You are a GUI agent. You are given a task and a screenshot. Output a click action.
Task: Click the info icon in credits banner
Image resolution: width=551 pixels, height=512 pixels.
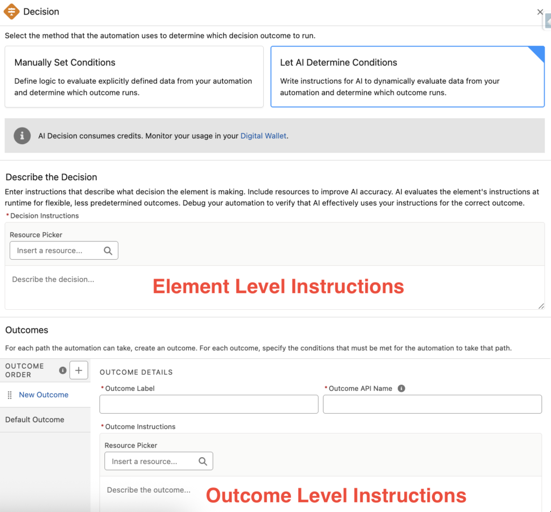pyautogui.click(x=22, y=136)
